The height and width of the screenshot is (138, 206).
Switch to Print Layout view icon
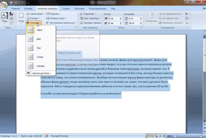(149, 136)
